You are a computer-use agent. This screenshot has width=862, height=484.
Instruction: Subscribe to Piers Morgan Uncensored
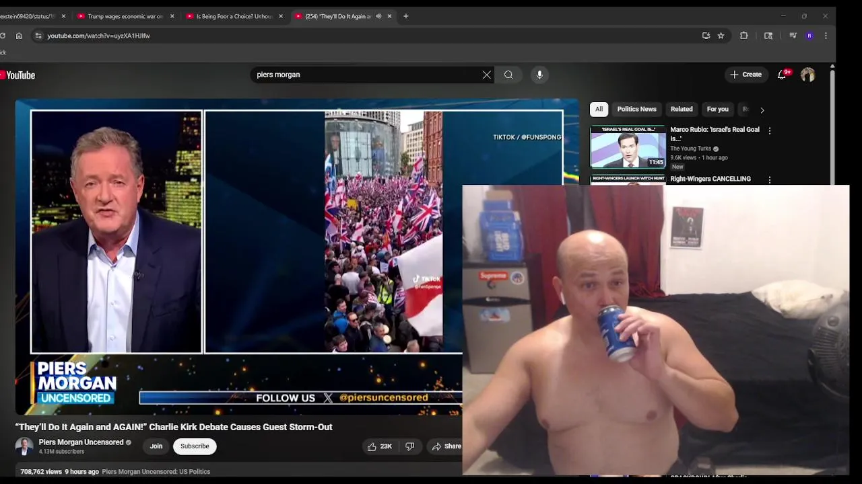coord(195,446)
